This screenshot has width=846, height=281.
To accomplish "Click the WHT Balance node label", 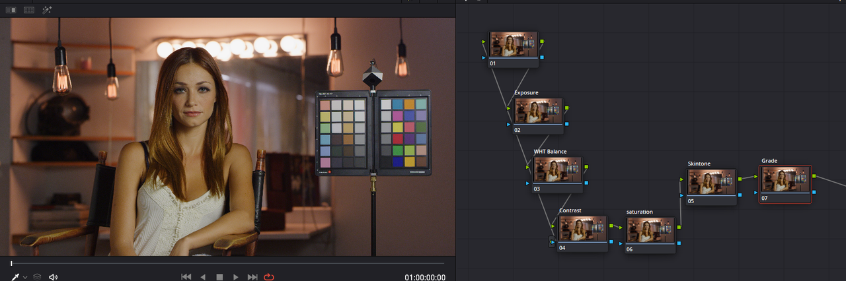I will (550, 152).
